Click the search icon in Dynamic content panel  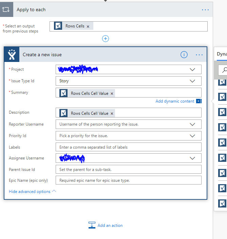pos(224,70)
